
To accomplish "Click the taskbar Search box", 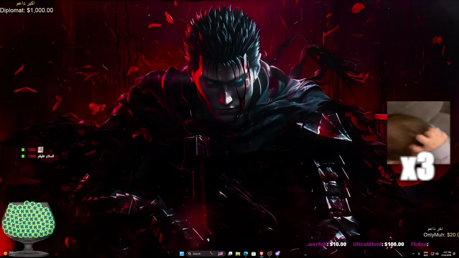I will coord(206,254).
